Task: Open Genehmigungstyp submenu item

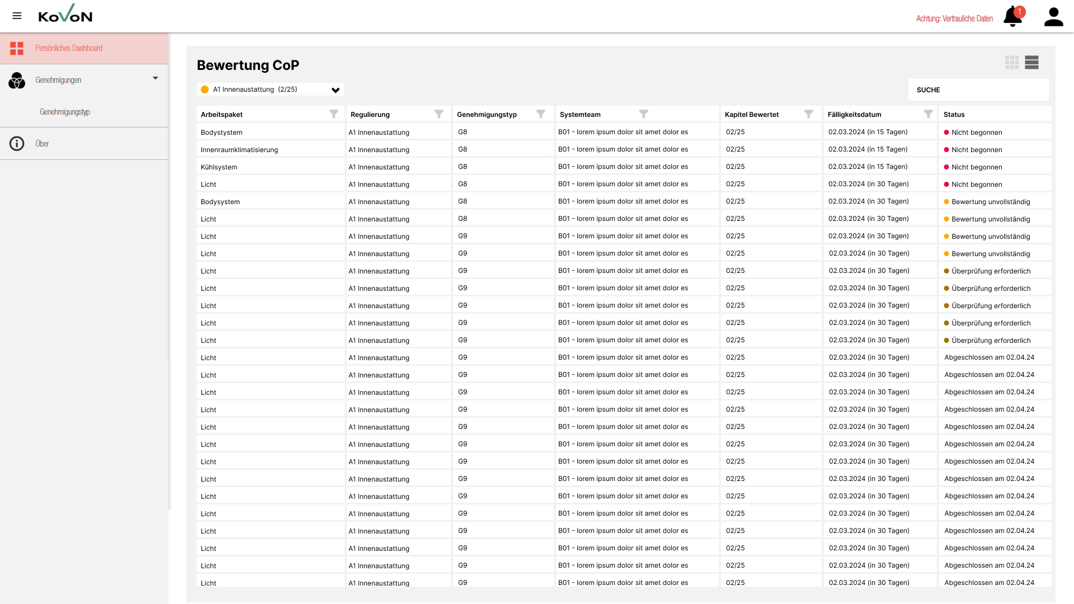Action: click(x=65, y=112)
